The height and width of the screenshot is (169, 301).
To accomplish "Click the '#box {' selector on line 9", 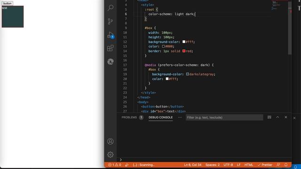I will (150, 28).
